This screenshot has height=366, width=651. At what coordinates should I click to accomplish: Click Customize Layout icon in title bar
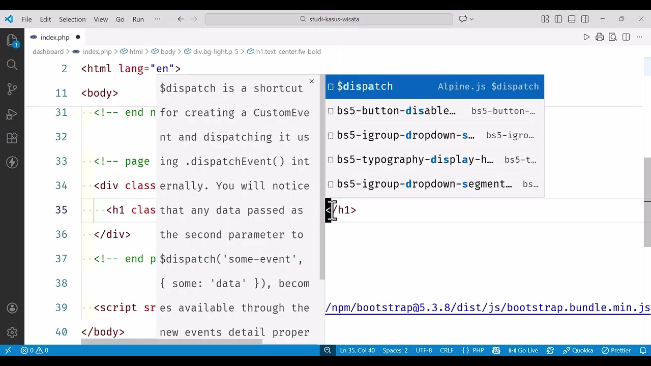point(545,19)
